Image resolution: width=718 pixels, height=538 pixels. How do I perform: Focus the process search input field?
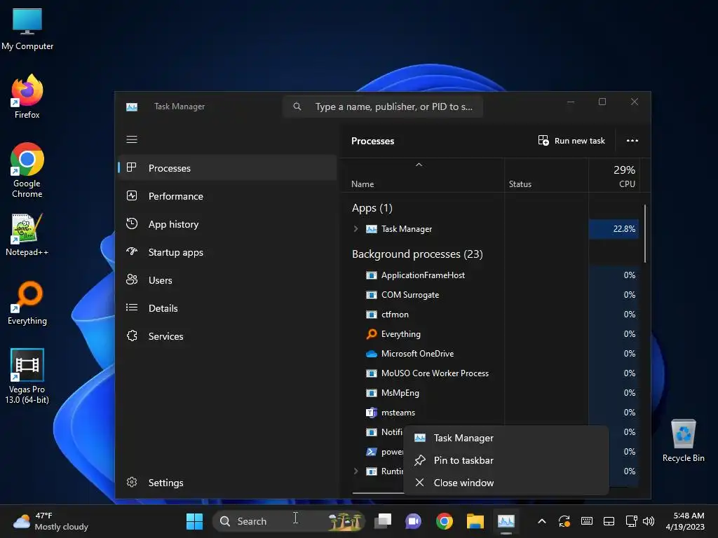[x=383, y=106]
